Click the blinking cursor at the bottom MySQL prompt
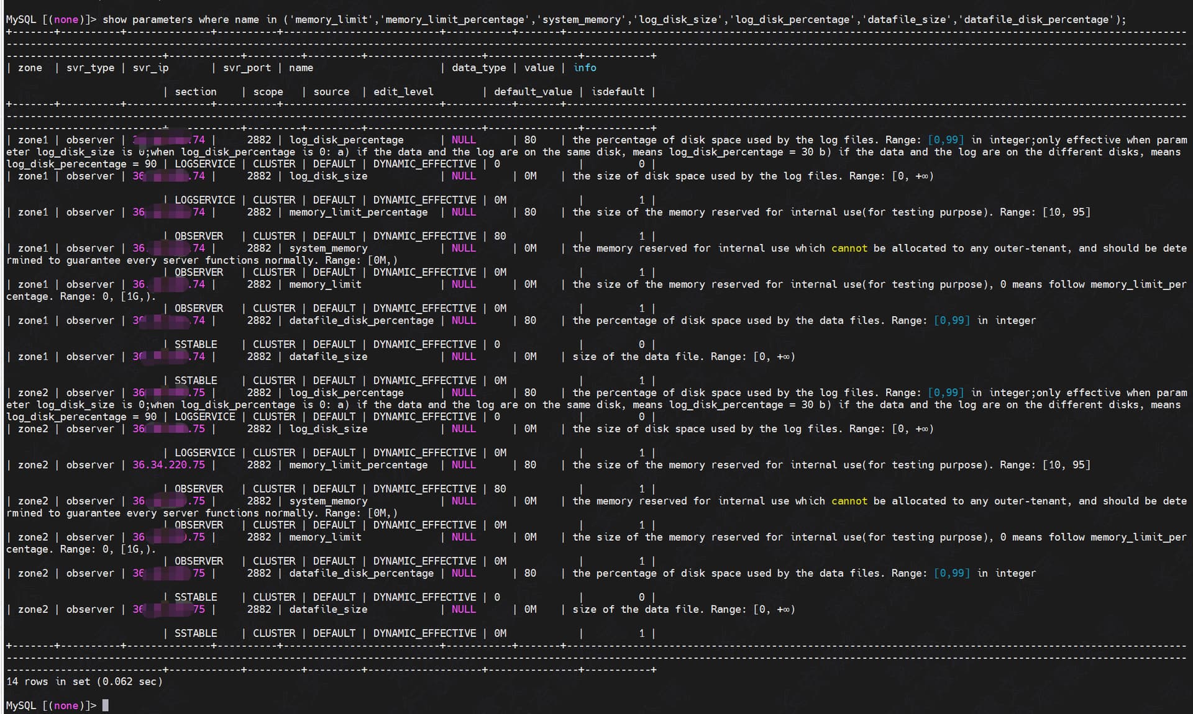The image size is (1193, 714). 106,705
